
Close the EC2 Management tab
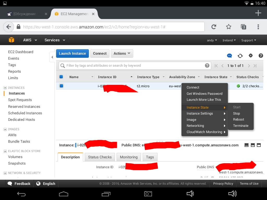(93, 14)
